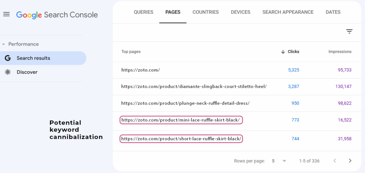The image size is (365, 173).
Task: Switch to the Queries tab
Action: point(143,12)
